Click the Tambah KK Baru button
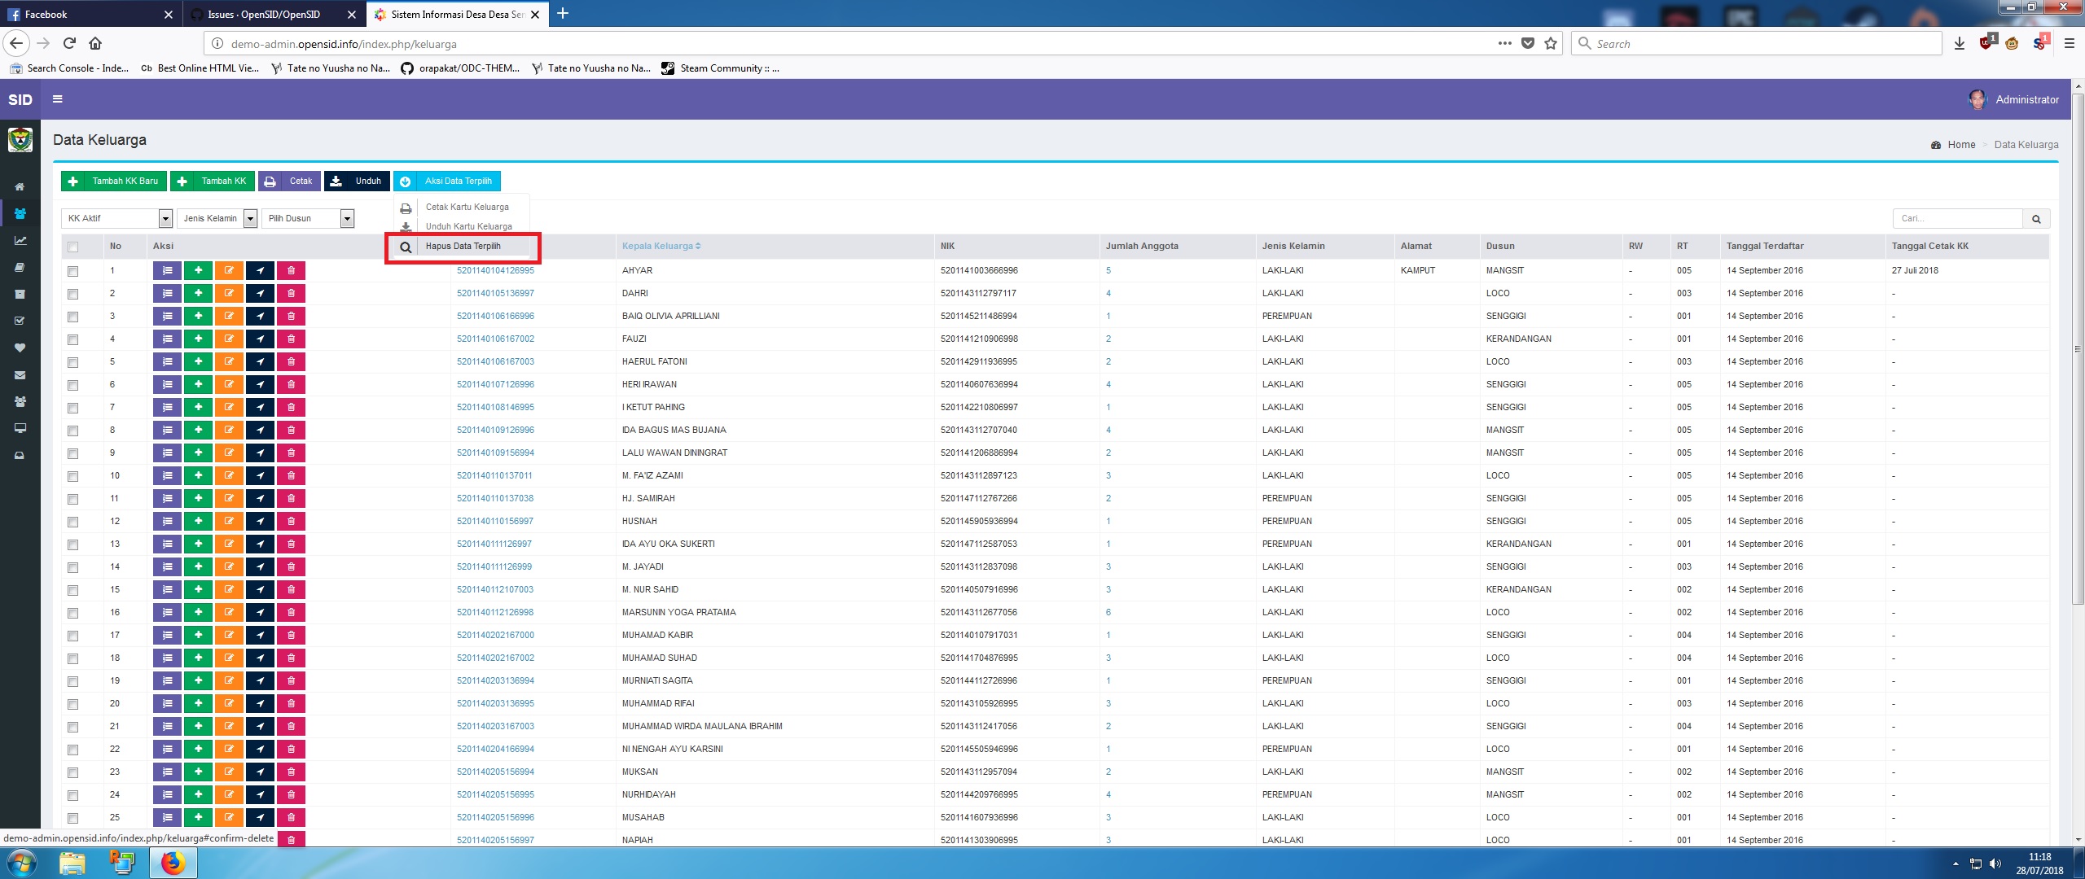This screenshot has height=879, width=2085. pyautogui.click(x=113, y=181)
